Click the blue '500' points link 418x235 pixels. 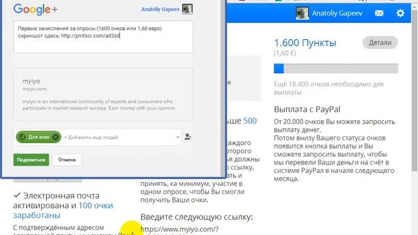coord(250,121)
